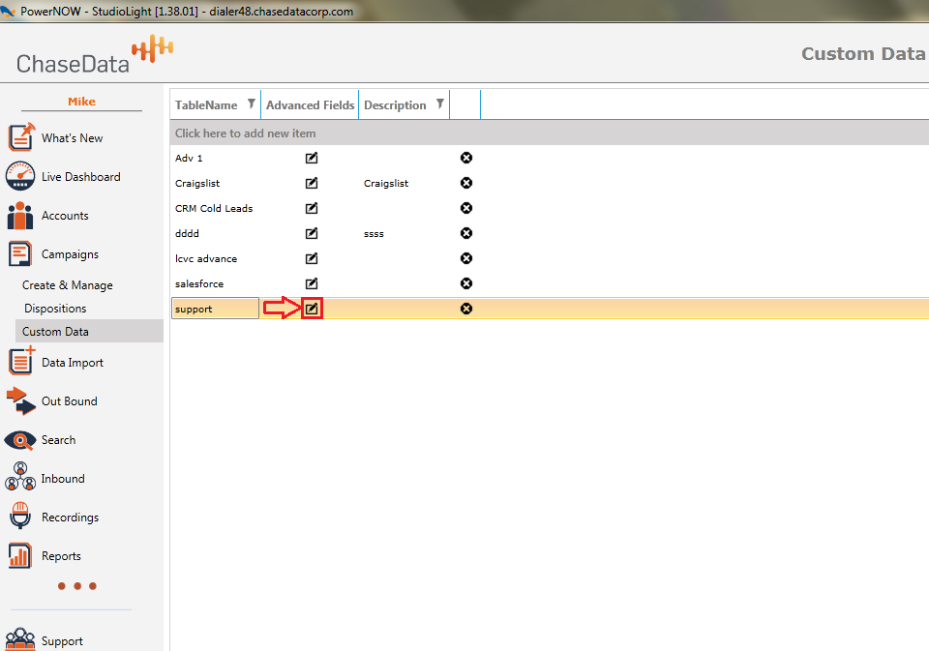Open the TableName column filter
The image size is (929, 651).
(x=252, y=104)
